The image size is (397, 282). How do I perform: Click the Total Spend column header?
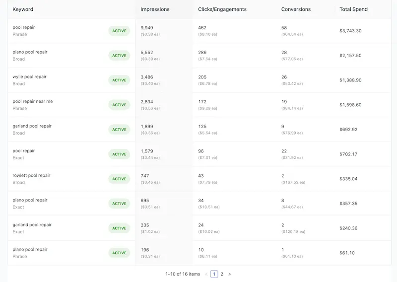pyautogui.click(x=353, y=9)
